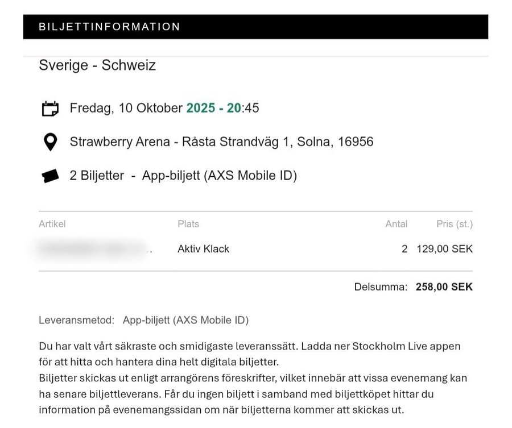Click the Plats column header
This screenshot has height=428, width=512.
[x=188, y=224]
